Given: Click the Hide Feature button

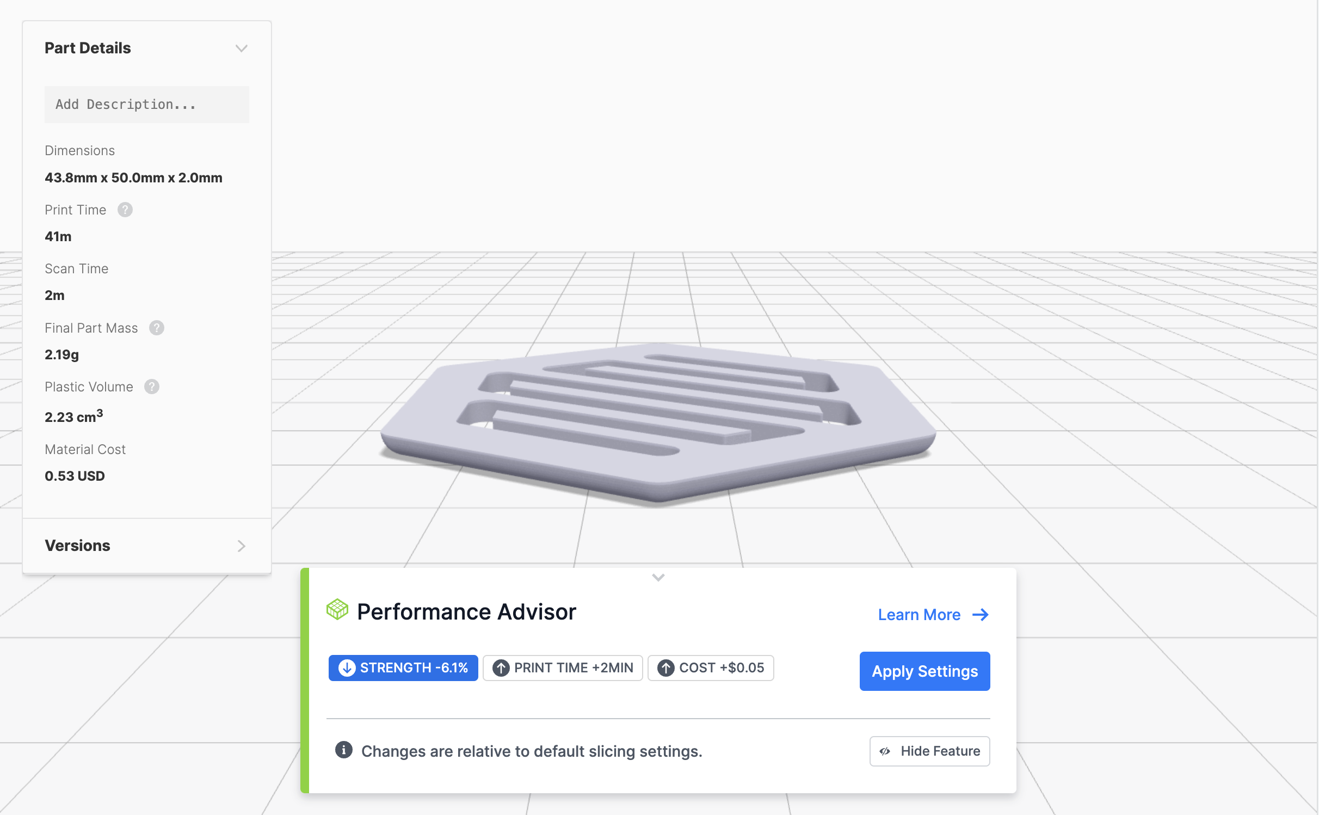Looking at the screenshot, I should coord(929,751).
